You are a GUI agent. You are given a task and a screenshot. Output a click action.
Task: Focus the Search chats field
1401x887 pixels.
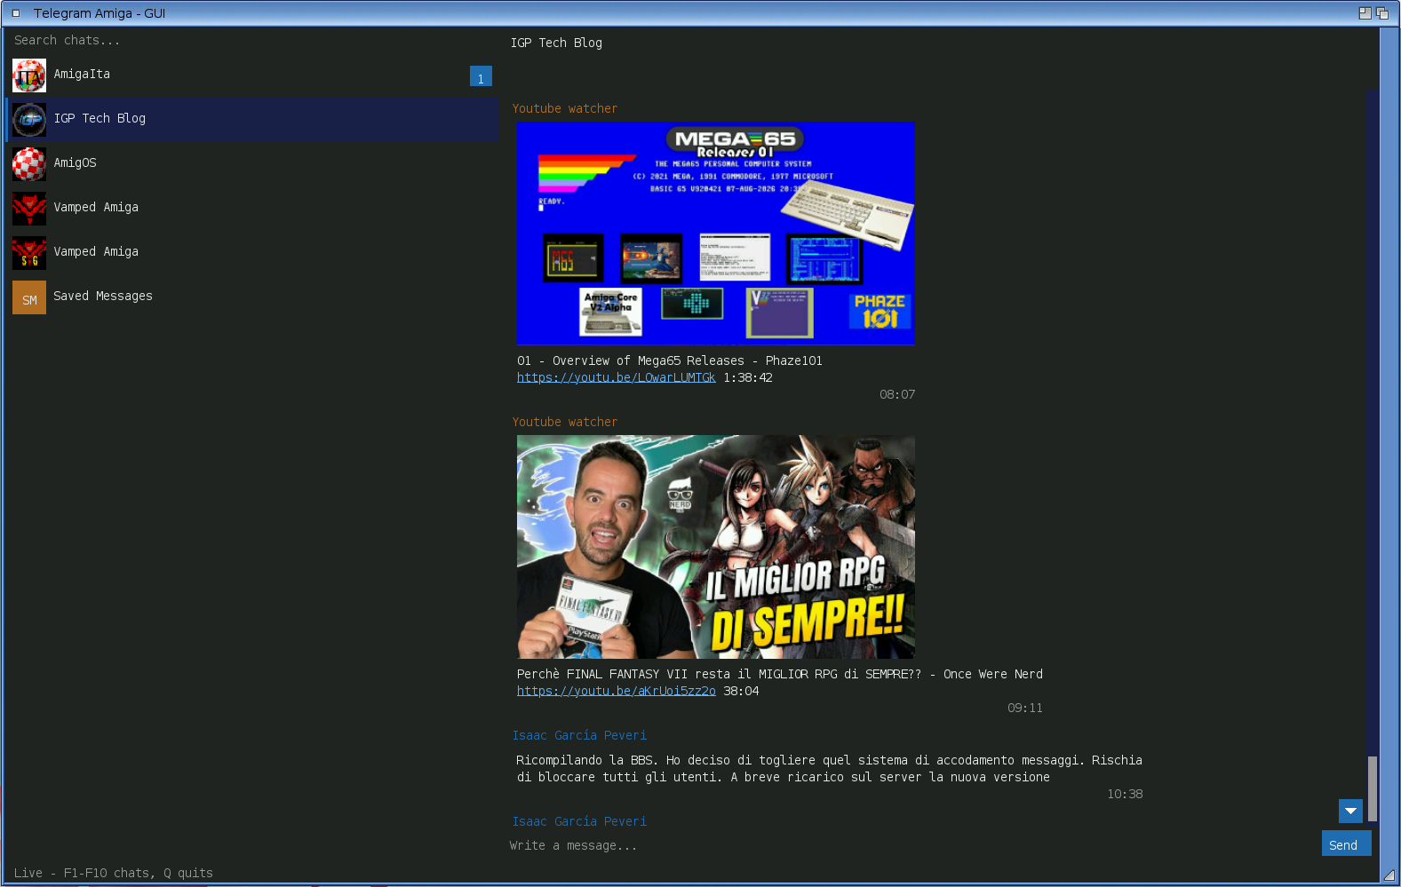[x=252, y=41]
